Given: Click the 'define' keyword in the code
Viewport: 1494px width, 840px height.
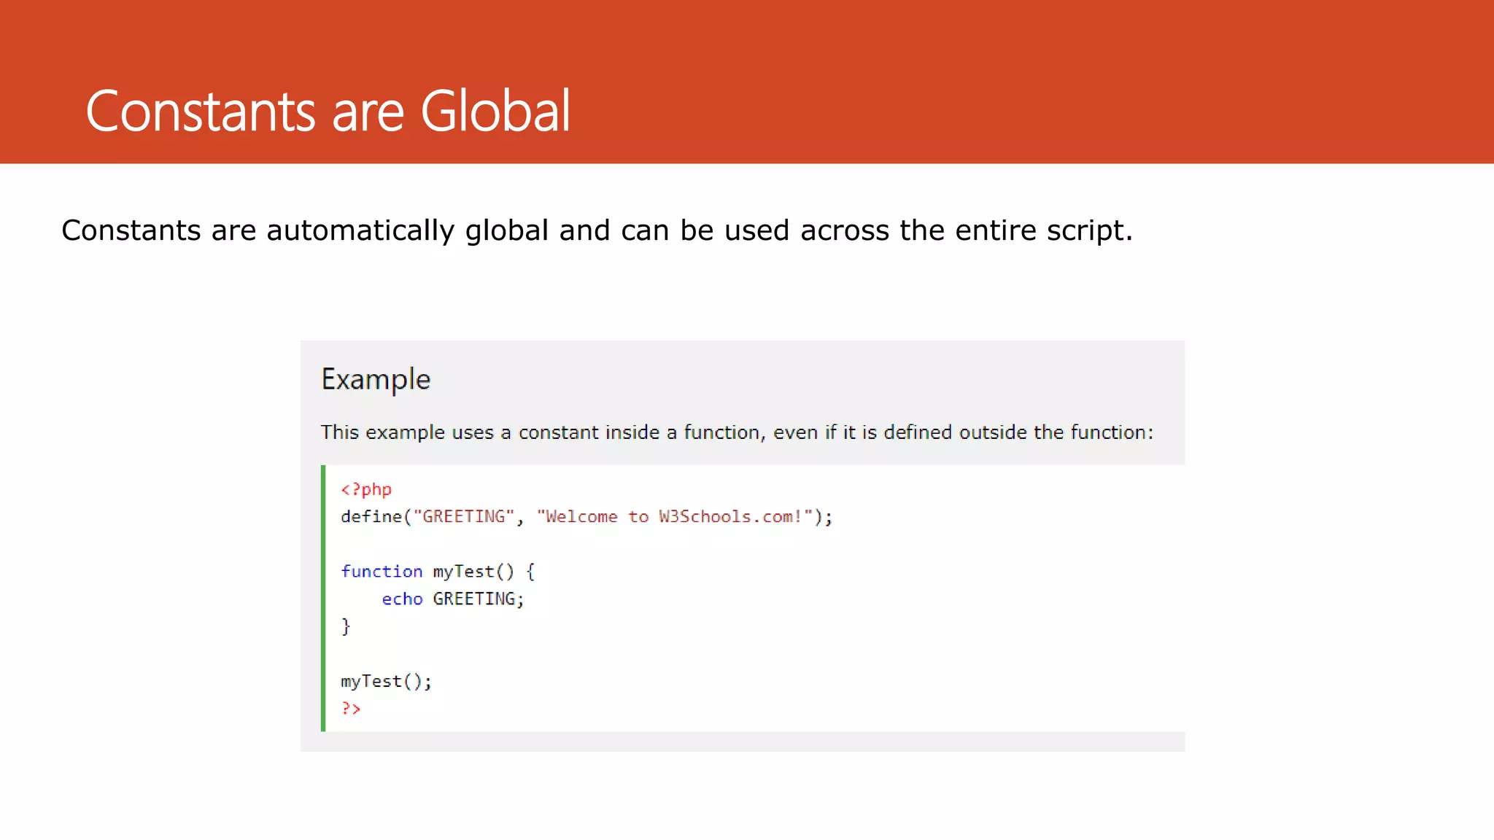Looking at the screenshot, I should pyautogui.click(x=371, y=517).
